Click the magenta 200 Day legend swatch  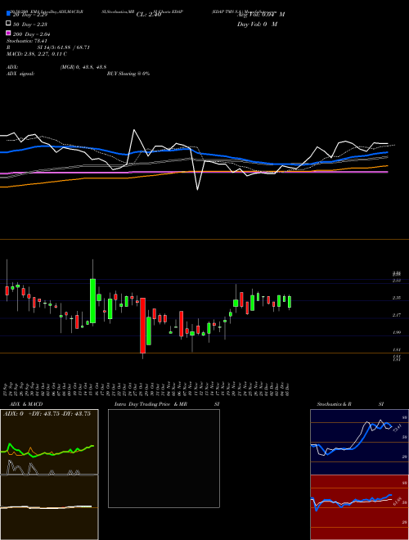(9, 33)
